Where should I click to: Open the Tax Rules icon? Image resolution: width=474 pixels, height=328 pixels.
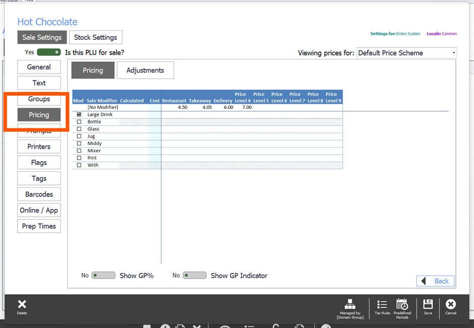coord(382,304)
